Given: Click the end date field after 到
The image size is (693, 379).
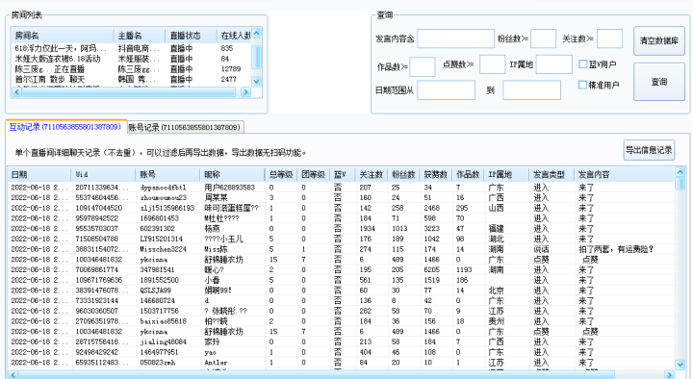Looking at the screenshot, I should coord(531,90).
